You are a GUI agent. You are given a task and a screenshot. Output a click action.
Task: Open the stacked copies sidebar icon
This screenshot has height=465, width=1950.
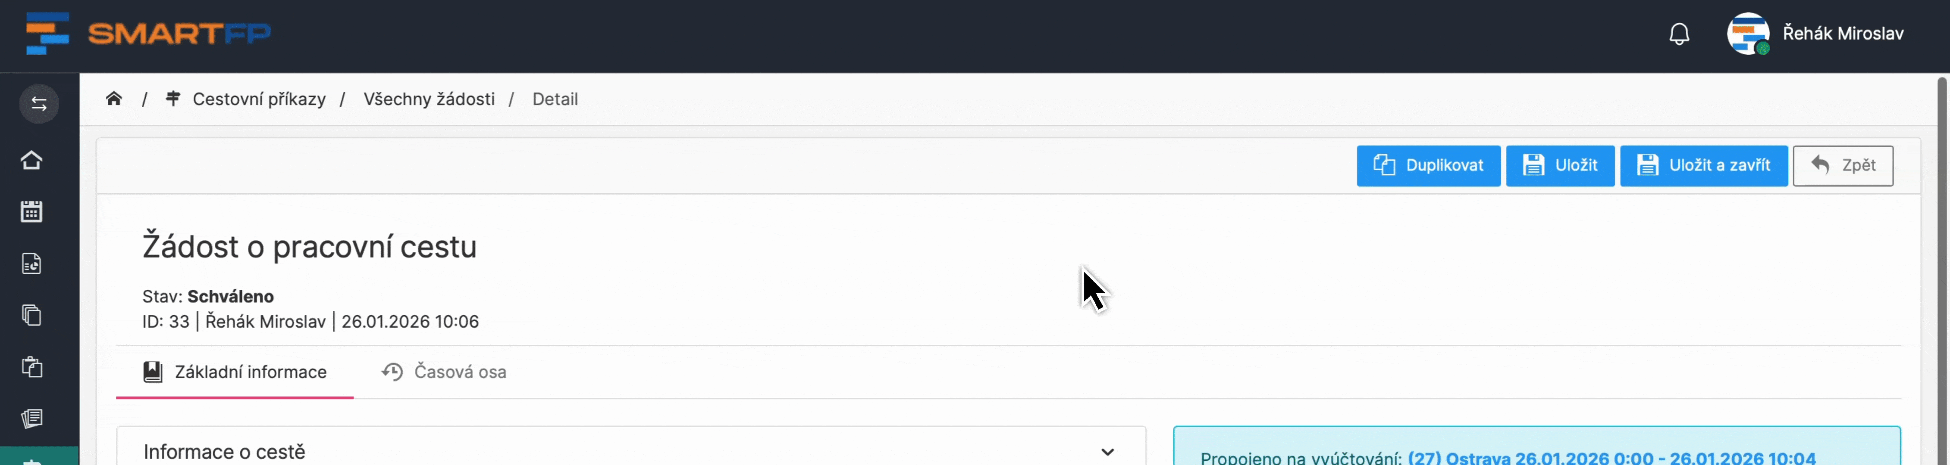pyautogui.click(x=32, y=315)
